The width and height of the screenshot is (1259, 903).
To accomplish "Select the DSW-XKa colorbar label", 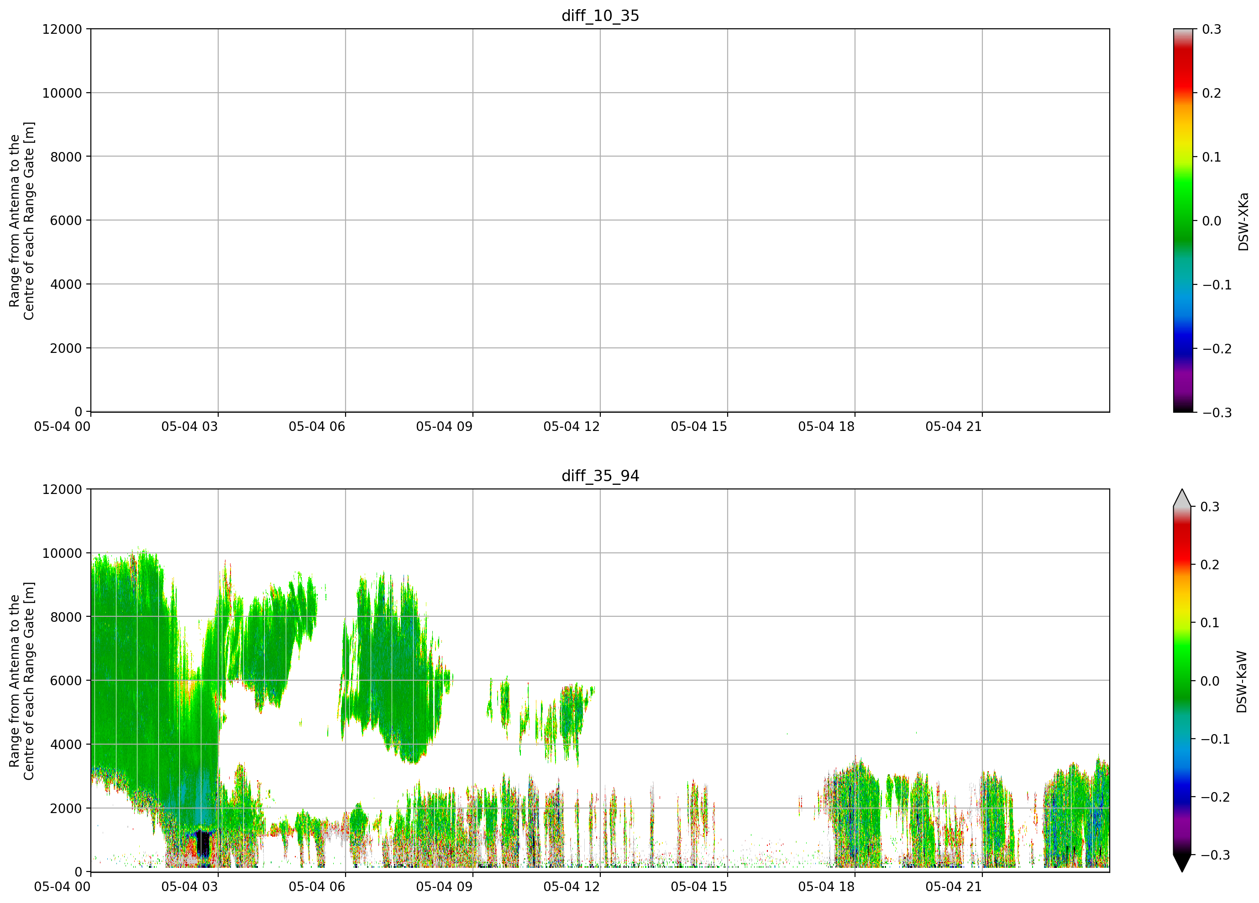I will click(1243, 221).
